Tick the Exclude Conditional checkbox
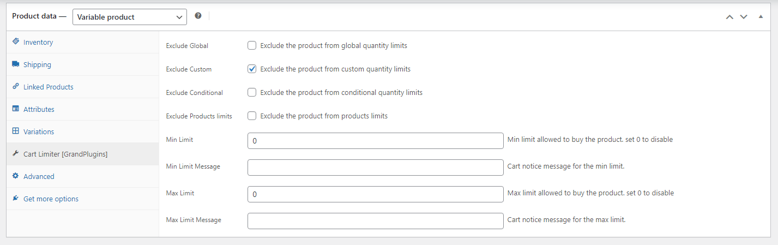 coord(252,93)
